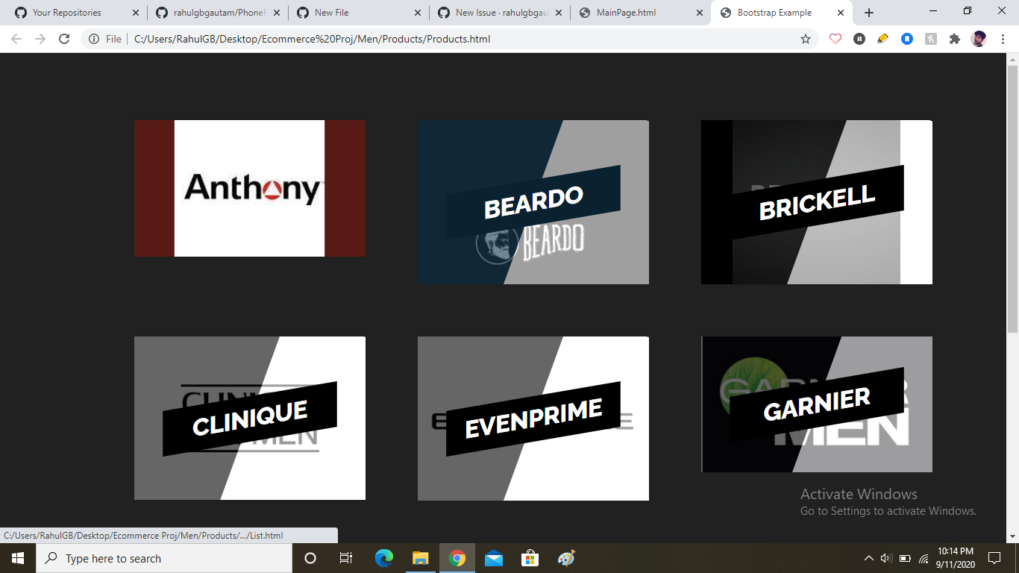Open Microsoft Store from taskbar
The height and width of the screenshot is (573, 1019).
tap(530, 558)
